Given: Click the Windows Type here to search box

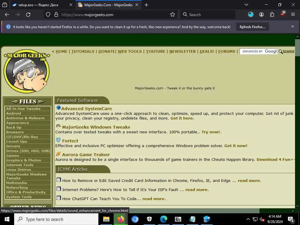Looking at the screenshot, I should coord(56,219).
